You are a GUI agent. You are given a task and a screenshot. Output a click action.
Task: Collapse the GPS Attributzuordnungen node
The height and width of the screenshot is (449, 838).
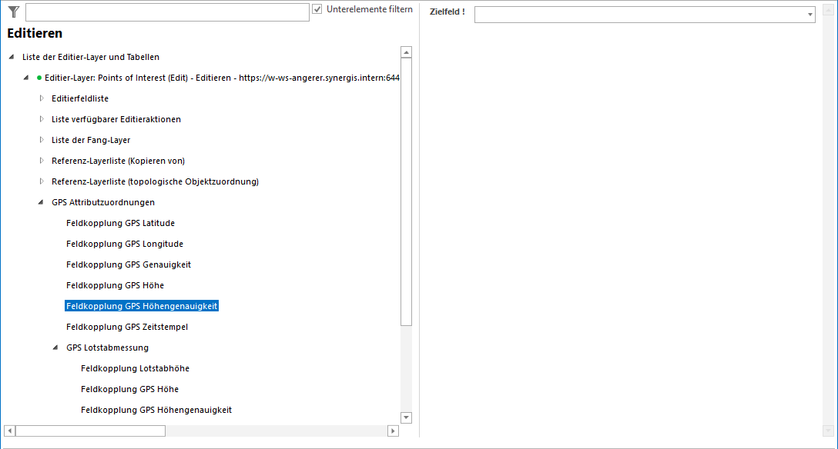[41, 202]
